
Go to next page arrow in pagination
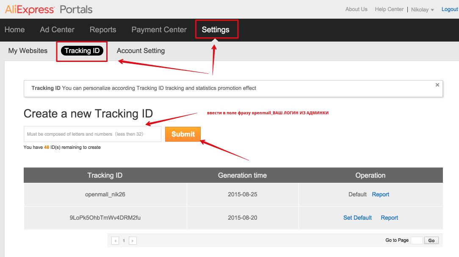pos(133,241)
